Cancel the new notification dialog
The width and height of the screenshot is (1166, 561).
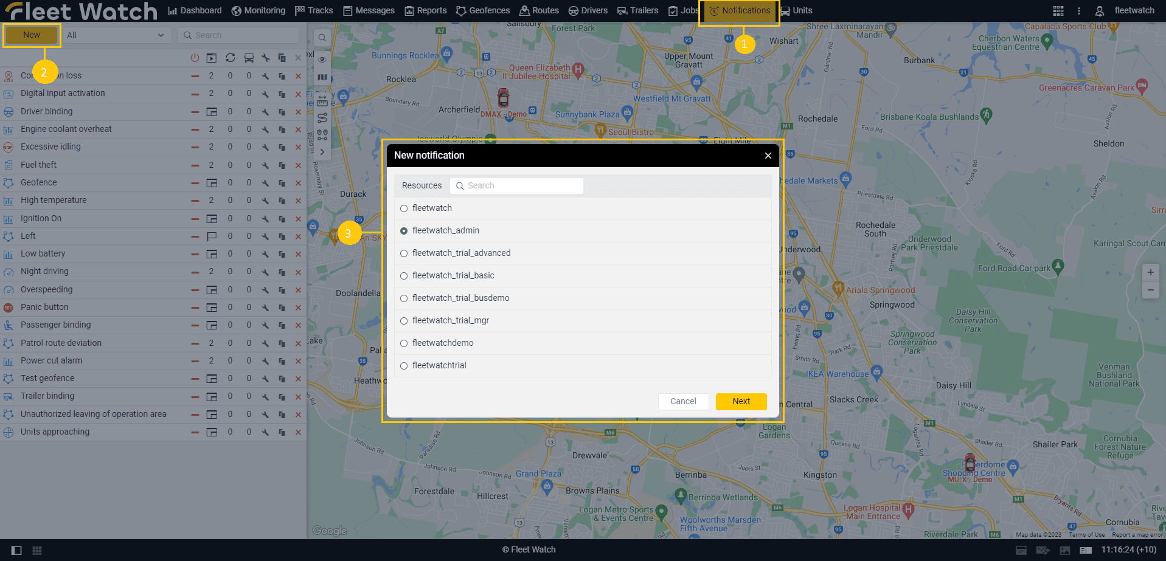click(x=683, y=401)
